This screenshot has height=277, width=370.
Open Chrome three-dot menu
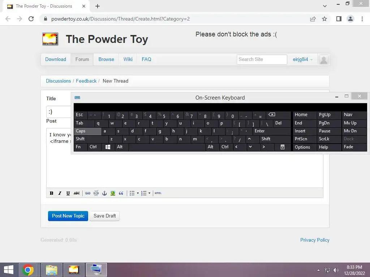pos(362,19)
